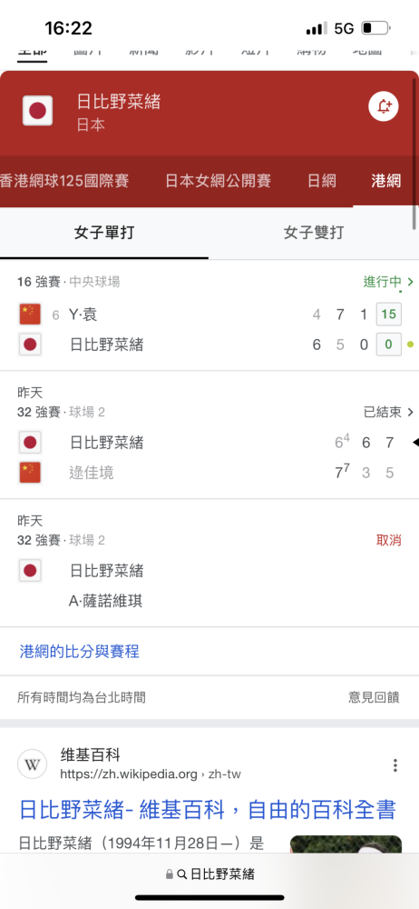Screen dimensions: 419x909
Task: Expand the 進行中 live match chevron
Action: (x=410, y=283)
